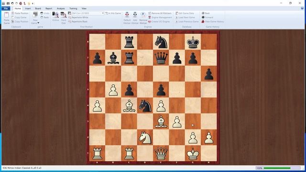Load Next Game from database

coord(185,17)
